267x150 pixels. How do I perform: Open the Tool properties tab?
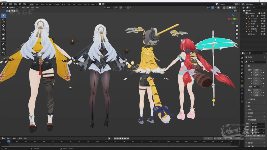point(242,58)
